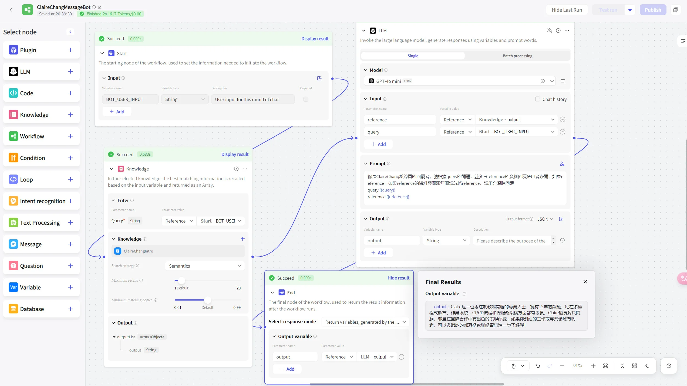
Task: Open the help button
Action: coord(669,366)
